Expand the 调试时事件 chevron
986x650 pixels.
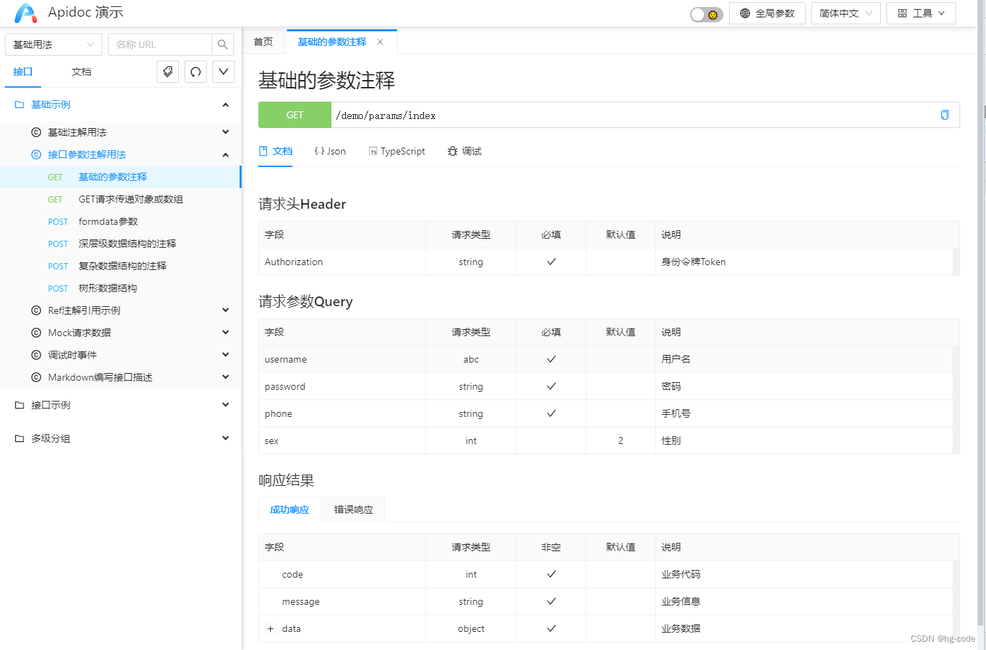pyautogui.click(x=226, y=355)
